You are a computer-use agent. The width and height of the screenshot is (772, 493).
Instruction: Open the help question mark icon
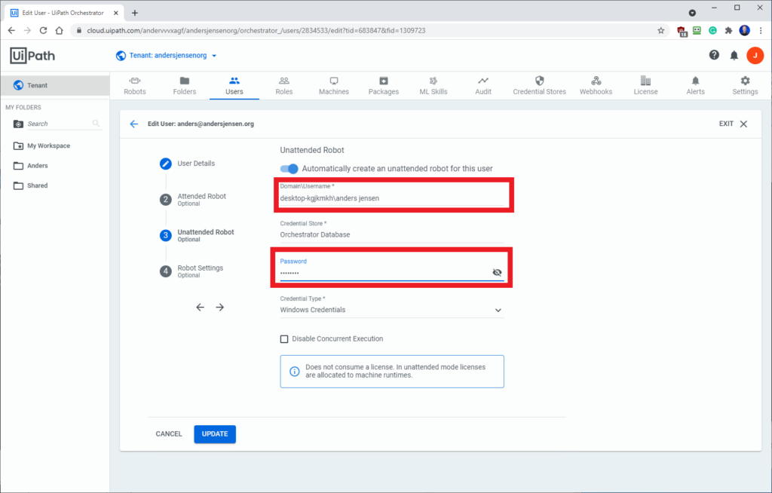[714, 55]
